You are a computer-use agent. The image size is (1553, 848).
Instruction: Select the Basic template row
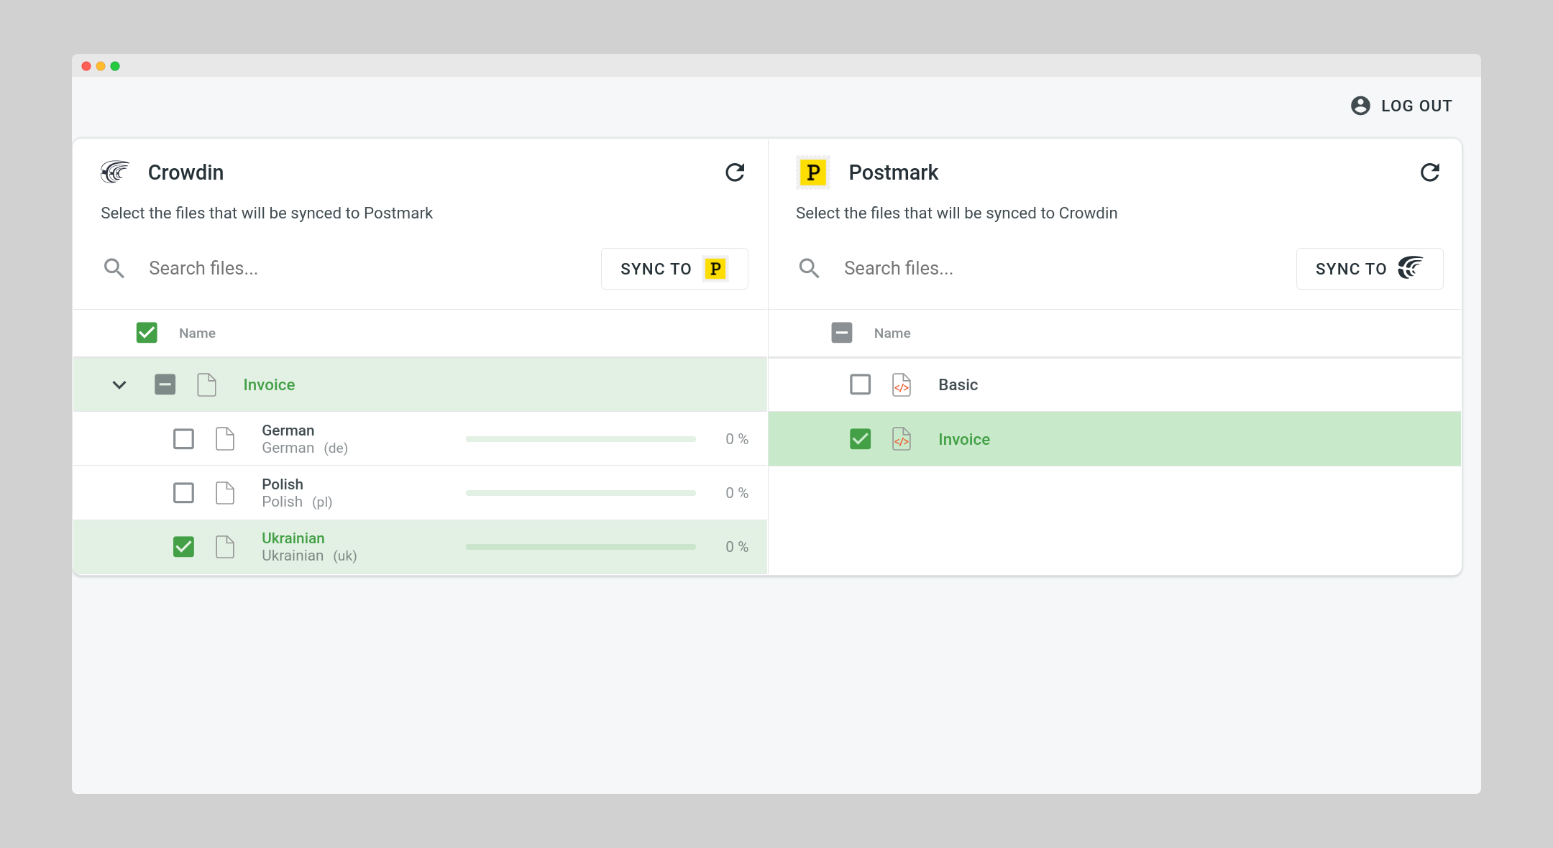(x=1114, y=384)
